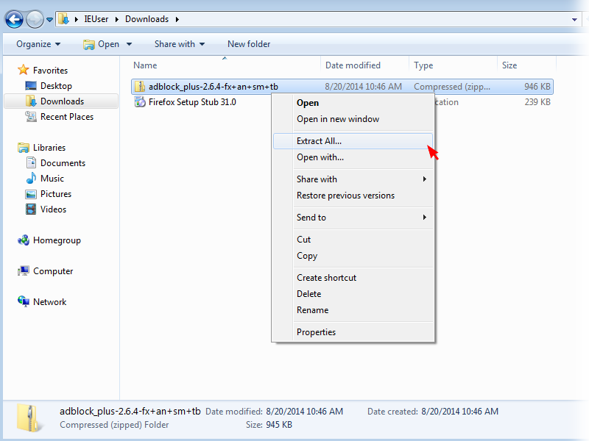The height and width of the screenshot is (441, 589).
Task: Choose Open in new window
Action: [353, 119]
